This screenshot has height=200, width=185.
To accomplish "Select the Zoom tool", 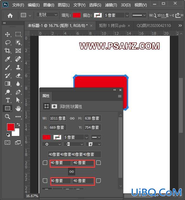I will tap(7, 117).
